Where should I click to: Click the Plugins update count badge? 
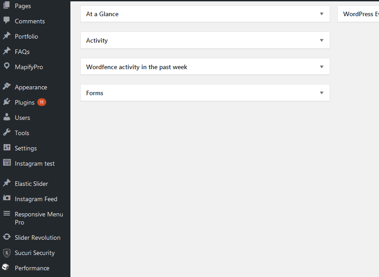tap(42, 102)
